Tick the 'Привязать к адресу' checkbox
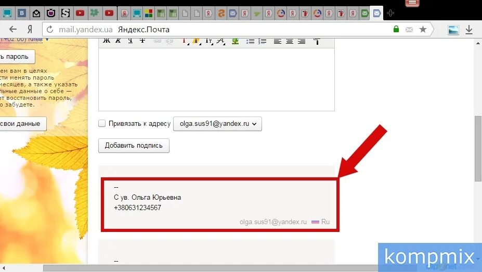This screenshot has width=482, height=272. click(102, 124)
